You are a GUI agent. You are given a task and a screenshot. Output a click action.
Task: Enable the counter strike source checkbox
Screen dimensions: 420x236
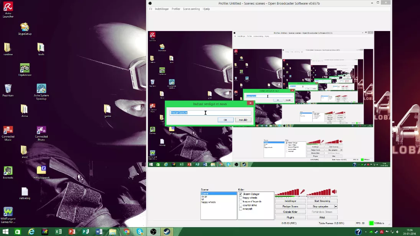[x=241, y=205]
